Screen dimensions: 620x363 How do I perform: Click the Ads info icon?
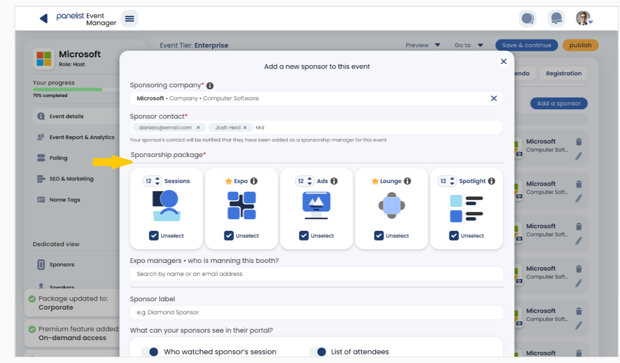coord(334,181)
